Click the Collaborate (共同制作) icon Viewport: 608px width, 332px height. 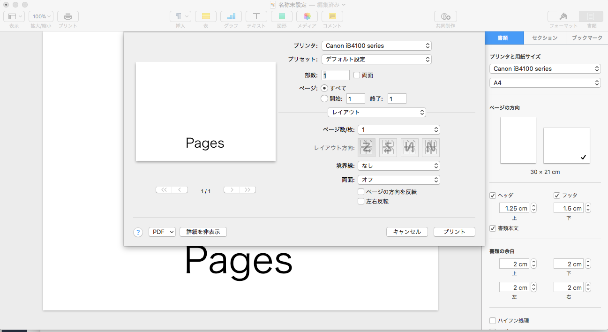coord(445,16)
